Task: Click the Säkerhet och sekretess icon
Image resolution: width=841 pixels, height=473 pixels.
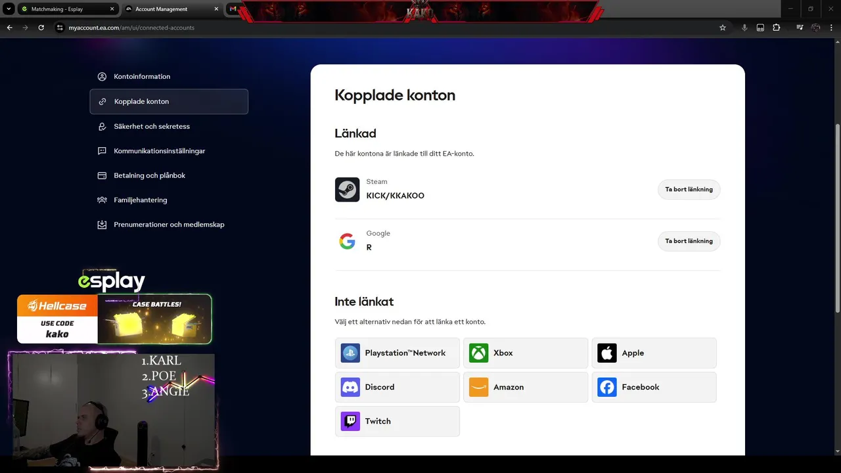Action: 102,126
